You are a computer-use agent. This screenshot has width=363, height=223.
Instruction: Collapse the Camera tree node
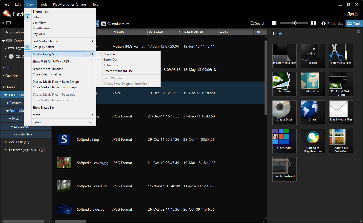pos(4,41)
